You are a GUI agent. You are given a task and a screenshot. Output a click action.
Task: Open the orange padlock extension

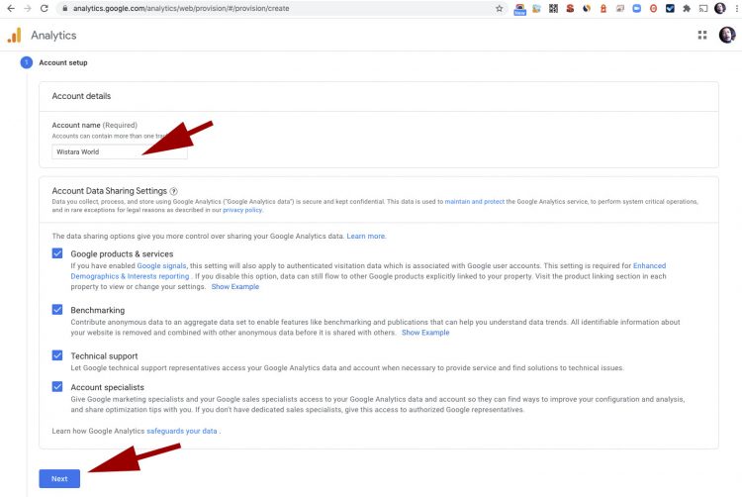pos(603,9)
